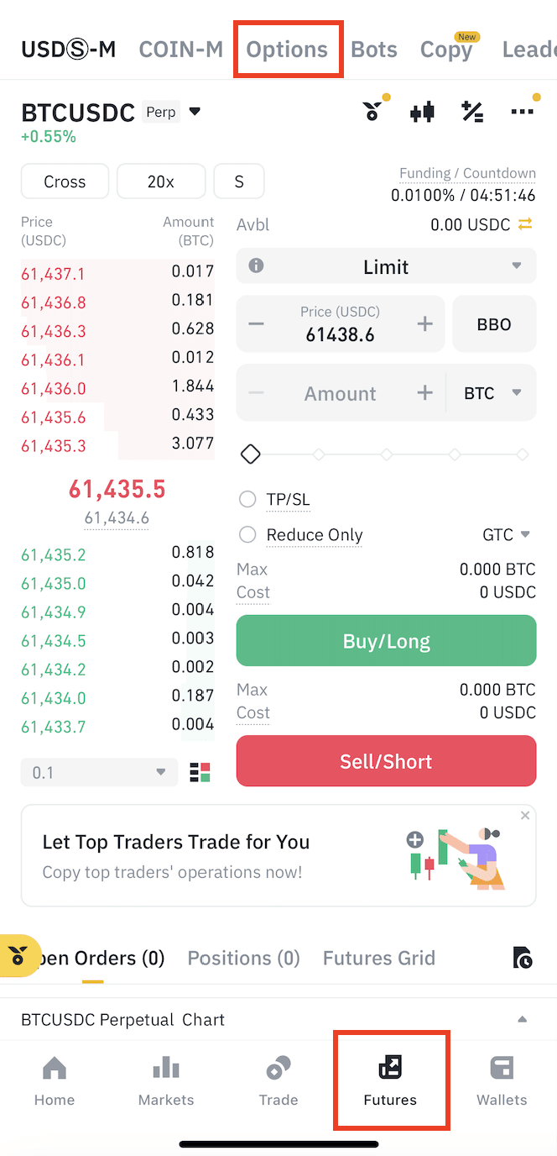557x1156 pixels.
Task: Change the order book layout icon
Action: click(x=200, y=772)
